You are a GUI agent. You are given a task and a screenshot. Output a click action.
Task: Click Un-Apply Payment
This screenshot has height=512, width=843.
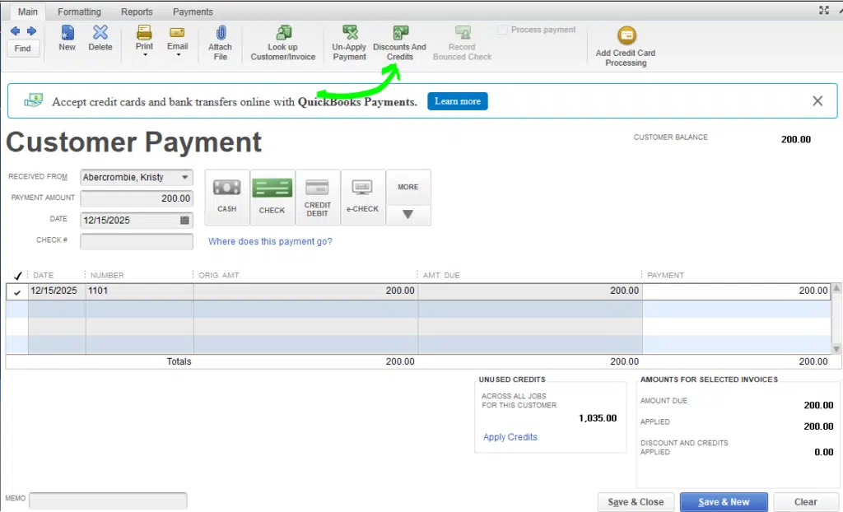coord(349,43)
